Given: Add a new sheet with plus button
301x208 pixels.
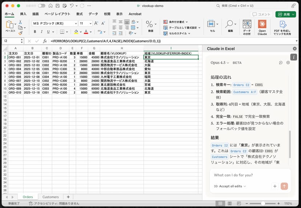Looking at the screenshot, I should tap(68, 197).
